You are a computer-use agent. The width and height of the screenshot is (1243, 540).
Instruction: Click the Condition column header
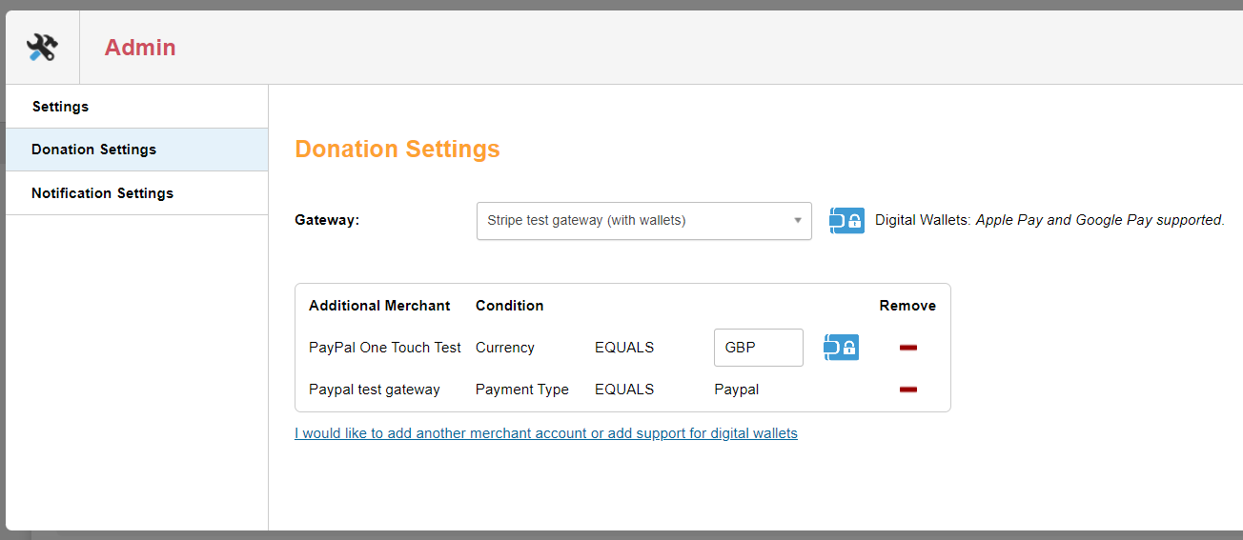(x=510, y=306)
